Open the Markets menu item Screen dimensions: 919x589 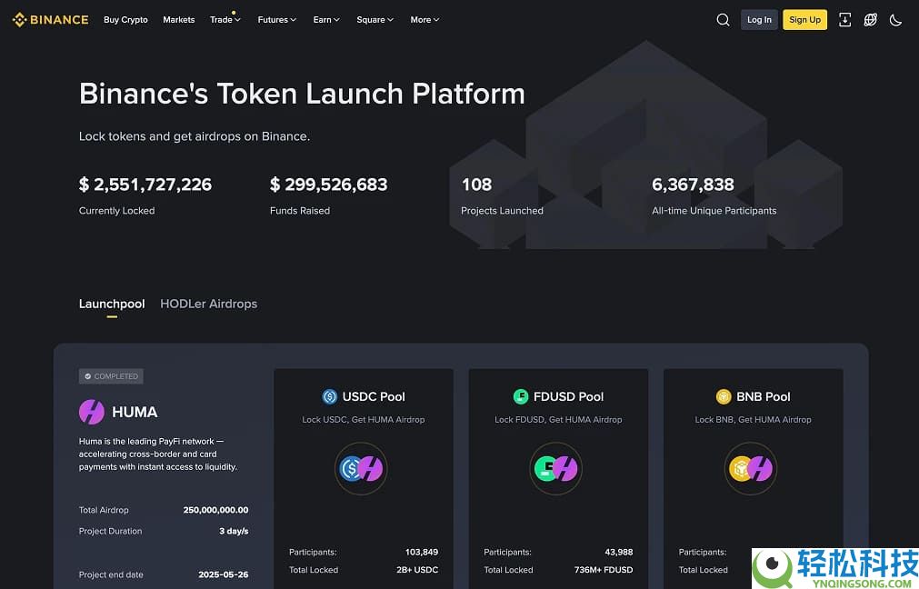pos(178,20)
